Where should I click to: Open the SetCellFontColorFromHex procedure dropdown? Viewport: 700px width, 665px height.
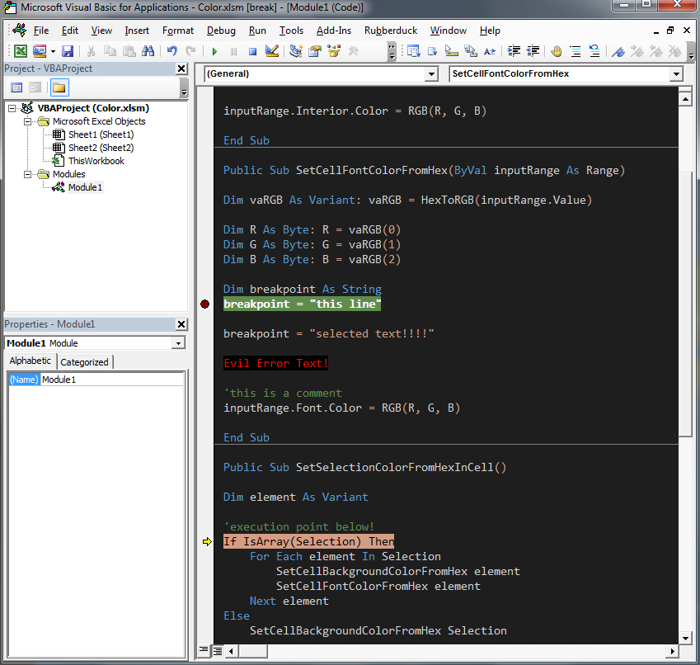tap(677, 73)
